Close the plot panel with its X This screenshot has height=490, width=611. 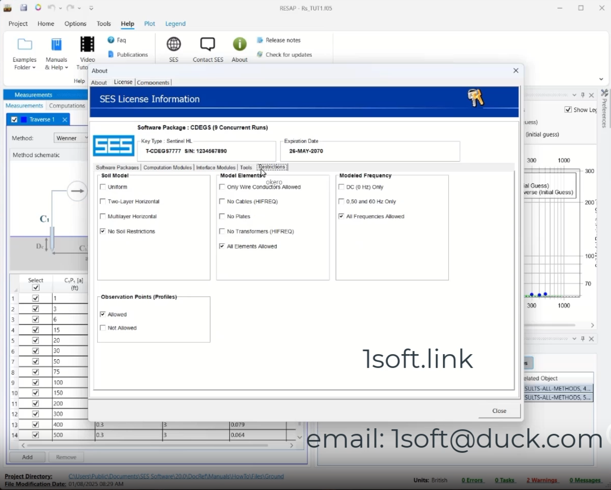pos(592,95)
